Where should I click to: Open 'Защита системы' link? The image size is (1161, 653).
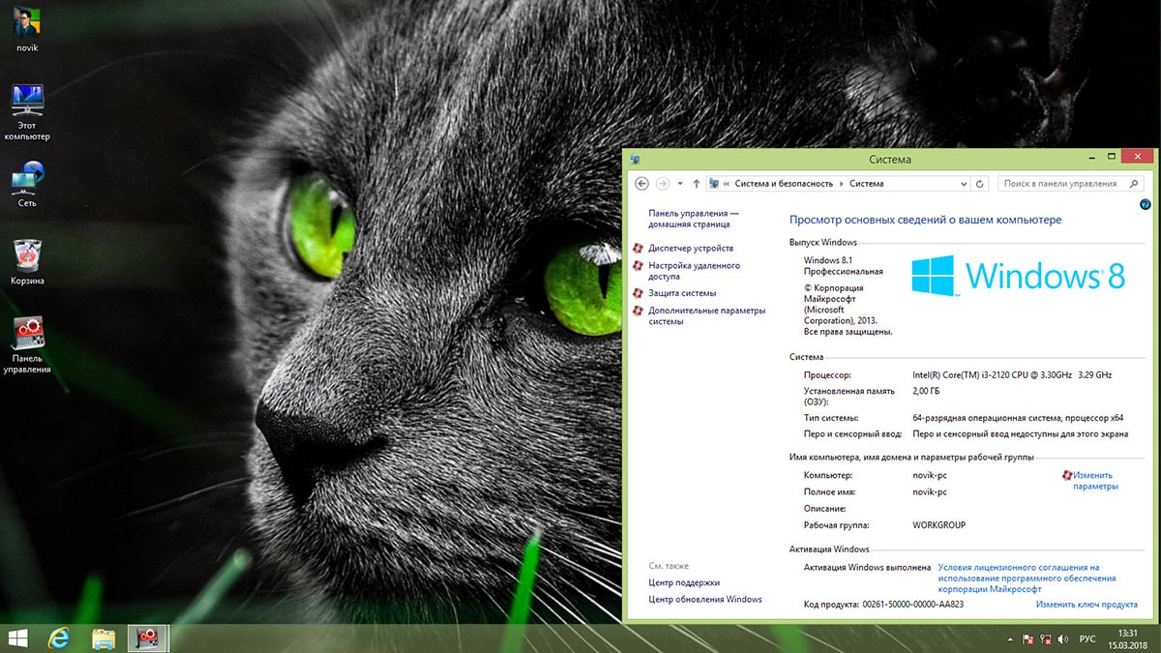(682, 293)
